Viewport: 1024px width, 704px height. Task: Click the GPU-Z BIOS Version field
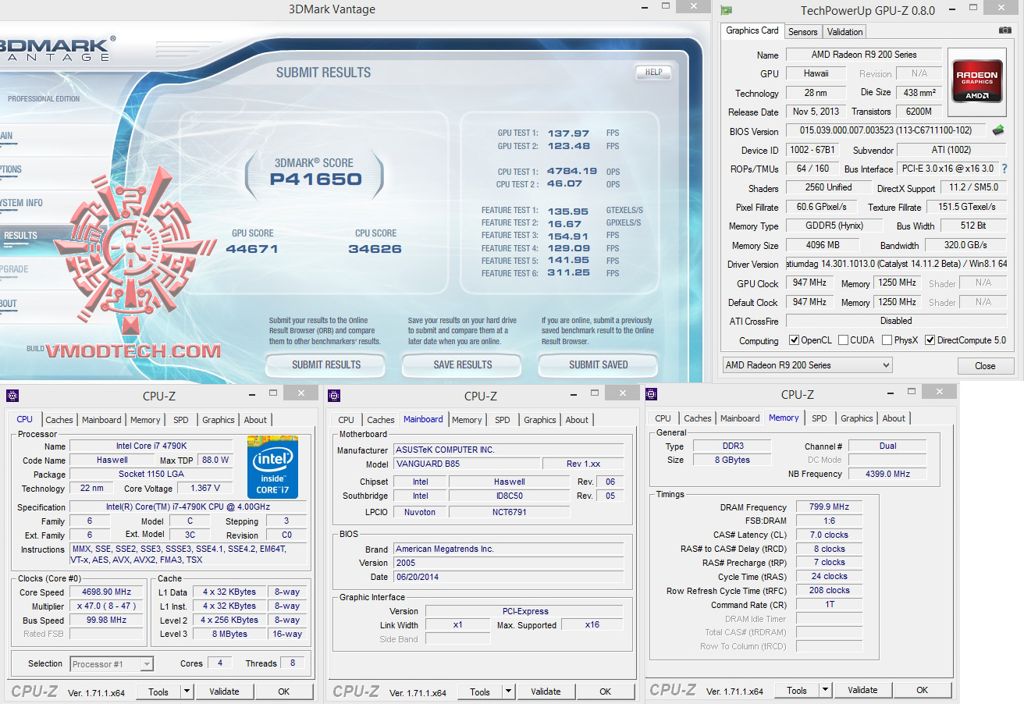pyautogui.click(x=886, y=131)
